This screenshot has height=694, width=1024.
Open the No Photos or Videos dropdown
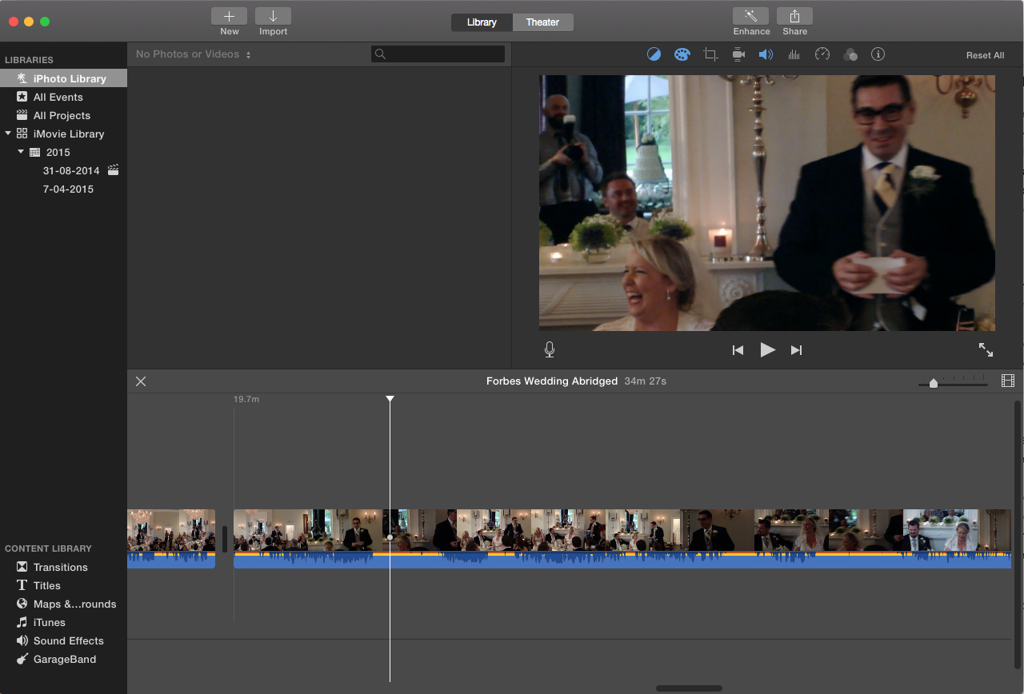click(194, 54)
